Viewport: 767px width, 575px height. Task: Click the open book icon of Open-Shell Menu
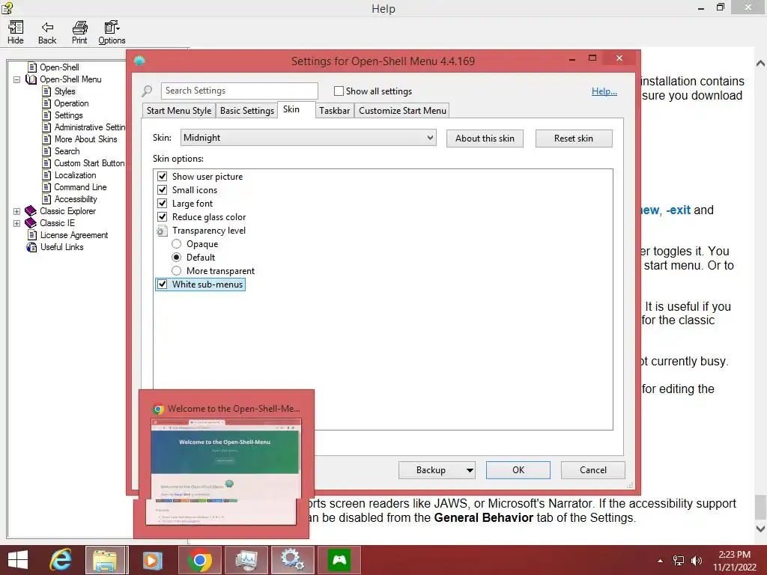[x=31, y=79]
